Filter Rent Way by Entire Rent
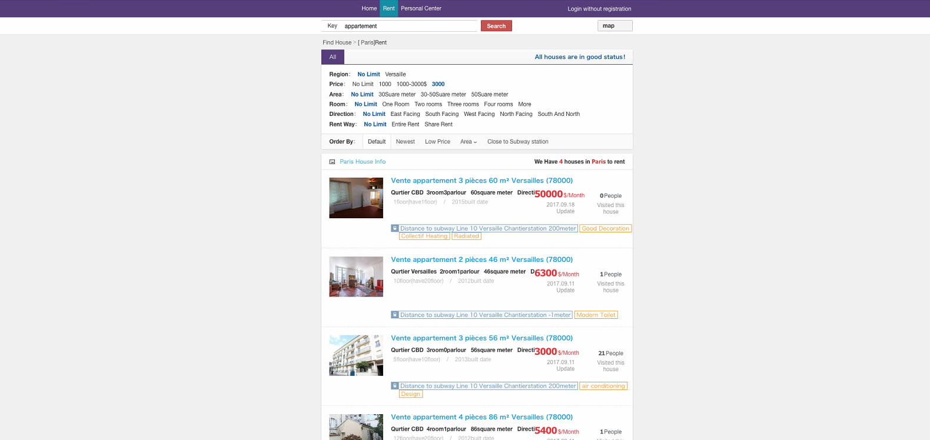Image resolution: width=930 pixels, height=440 pixels. (405, 124)
